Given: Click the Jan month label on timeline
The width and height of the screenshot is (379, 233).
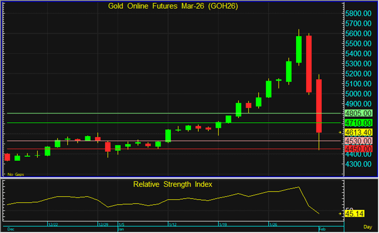Looking at the screenshot, I should tap(122, 229).
